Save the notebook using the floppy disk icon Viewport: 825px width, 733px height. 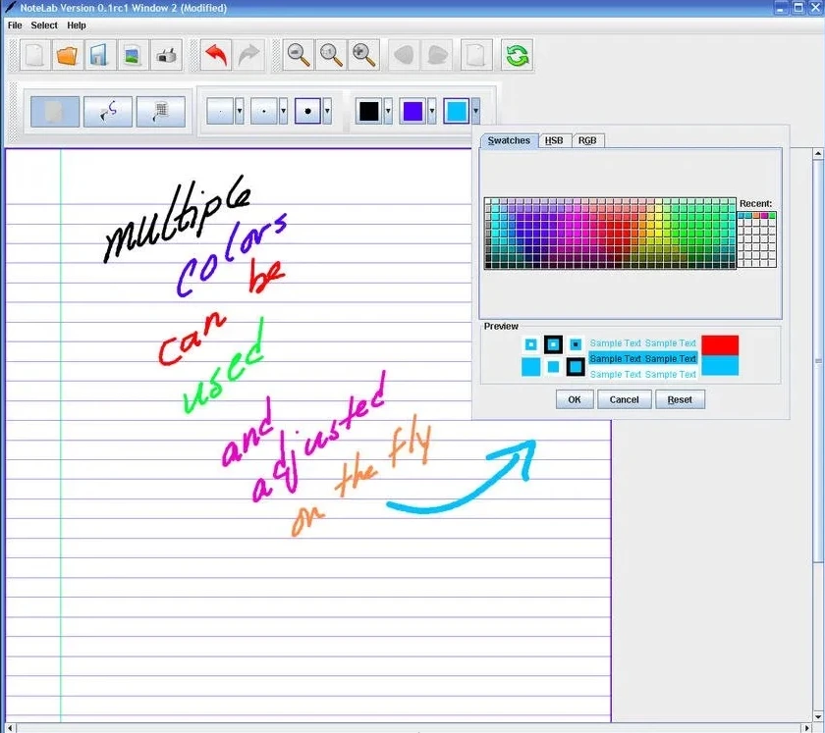coord(100,55)
